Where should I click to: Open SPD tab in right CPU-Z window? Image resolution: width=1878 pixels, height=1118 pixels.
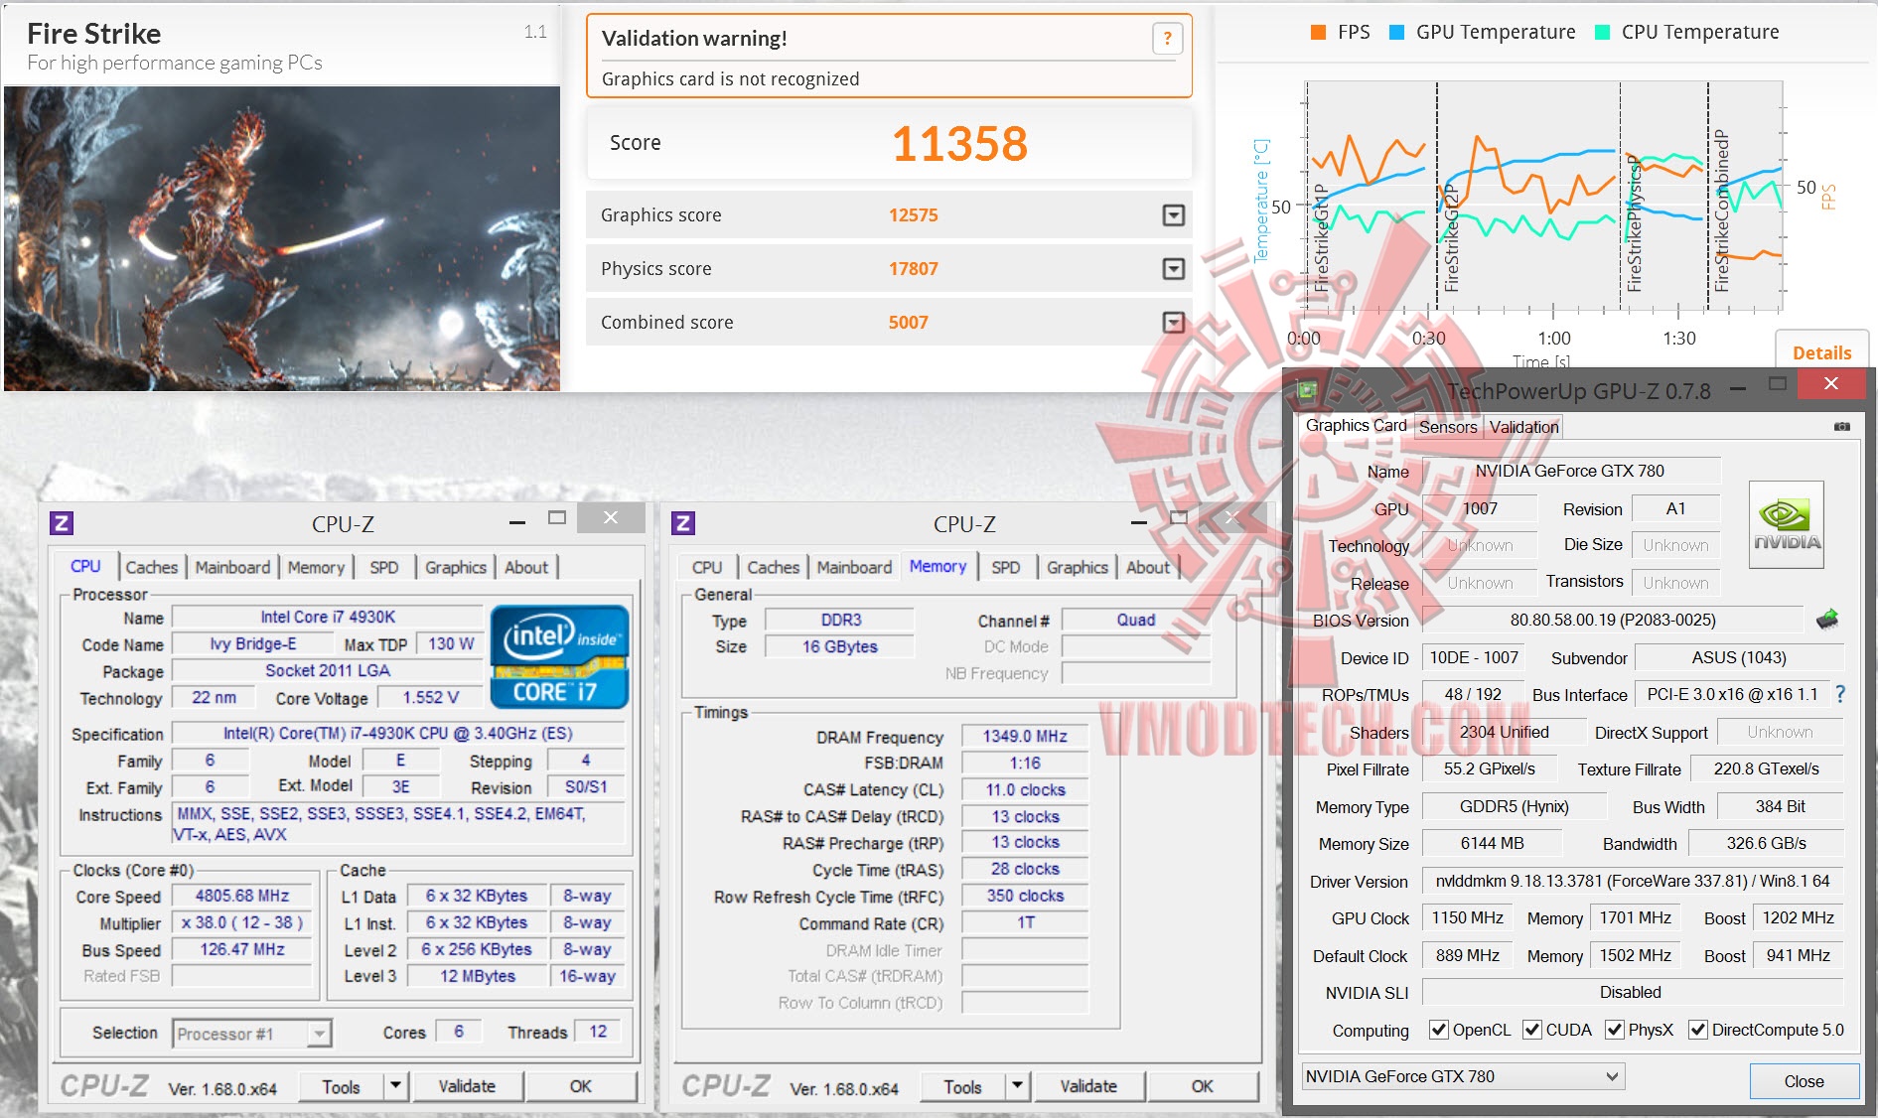(1005, 567)
